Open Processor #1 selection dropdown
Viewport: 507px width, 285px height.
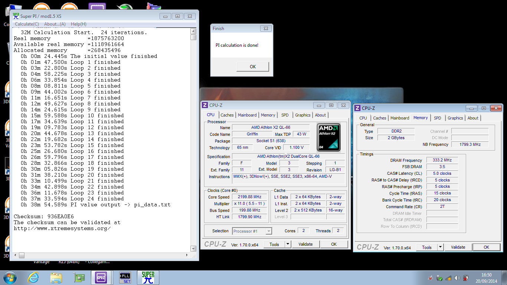click(x=252, y=231)
